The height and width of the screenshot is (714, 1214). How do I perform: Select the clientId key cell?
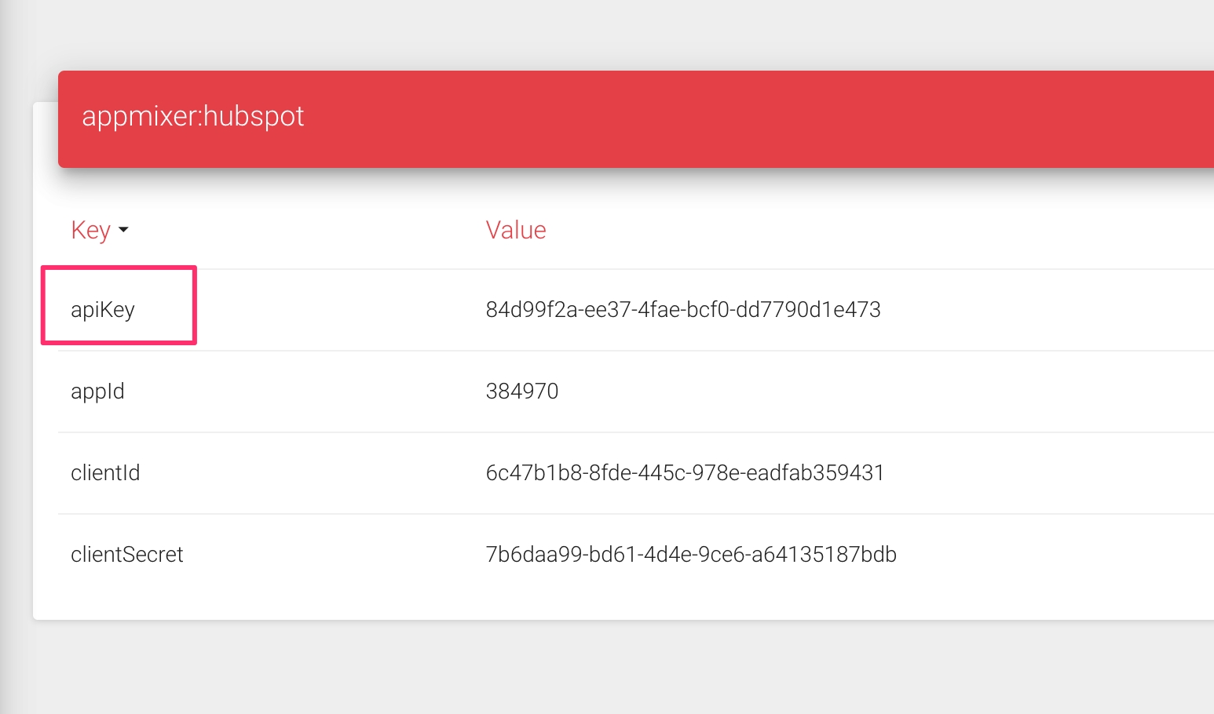pos(105,473)
